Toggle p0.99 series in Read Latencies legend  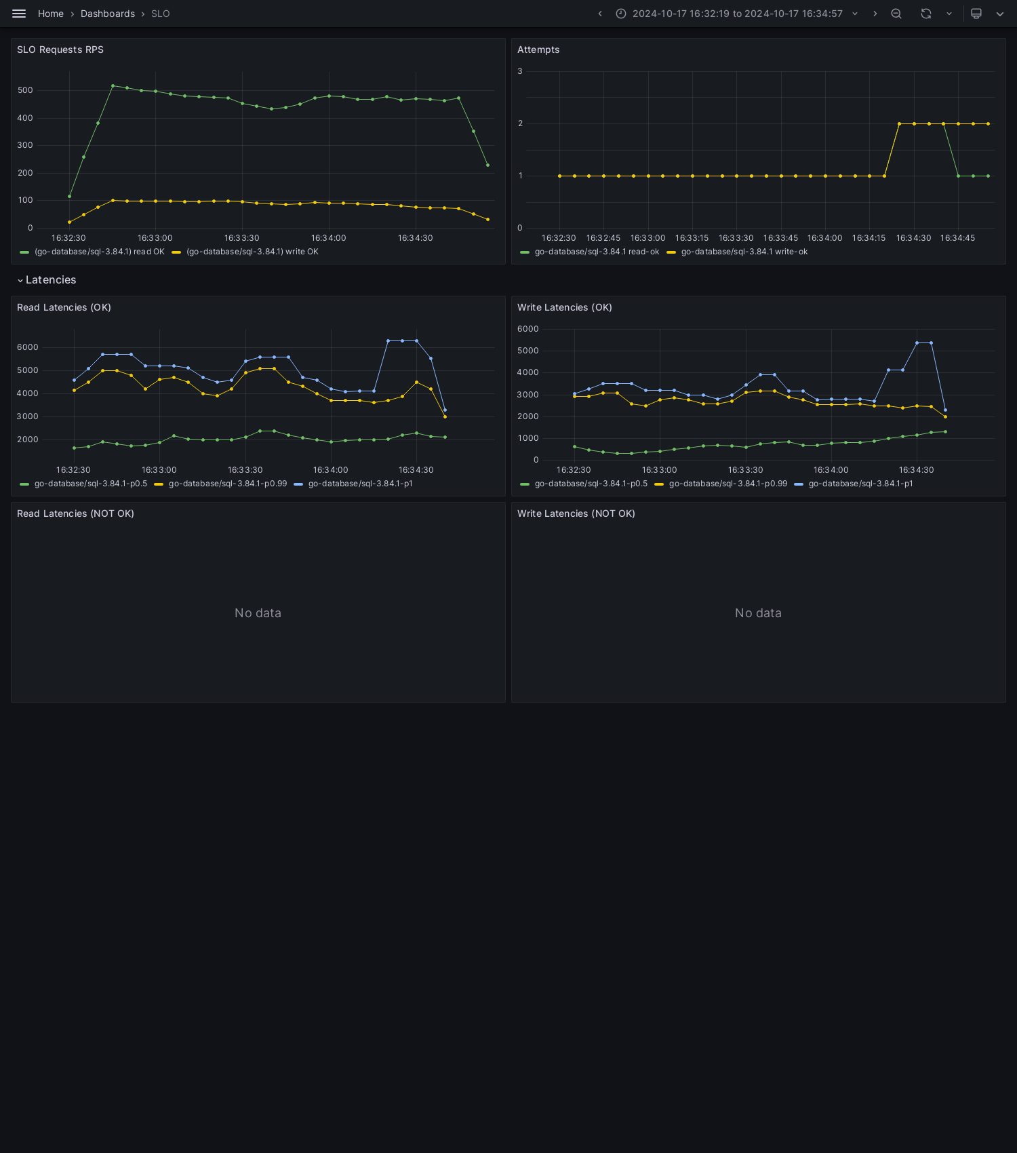228,484
